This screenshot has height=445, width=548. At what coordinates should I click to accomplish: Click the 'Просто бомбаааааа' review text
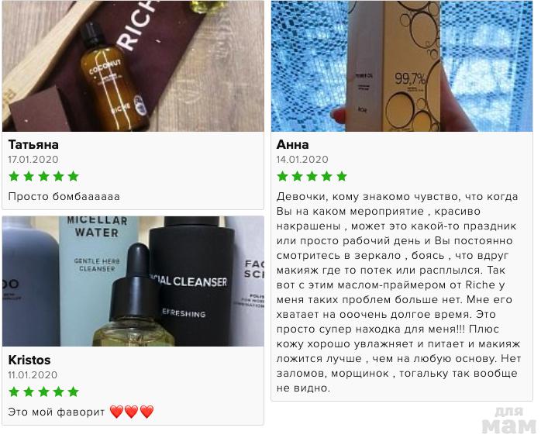64,196
